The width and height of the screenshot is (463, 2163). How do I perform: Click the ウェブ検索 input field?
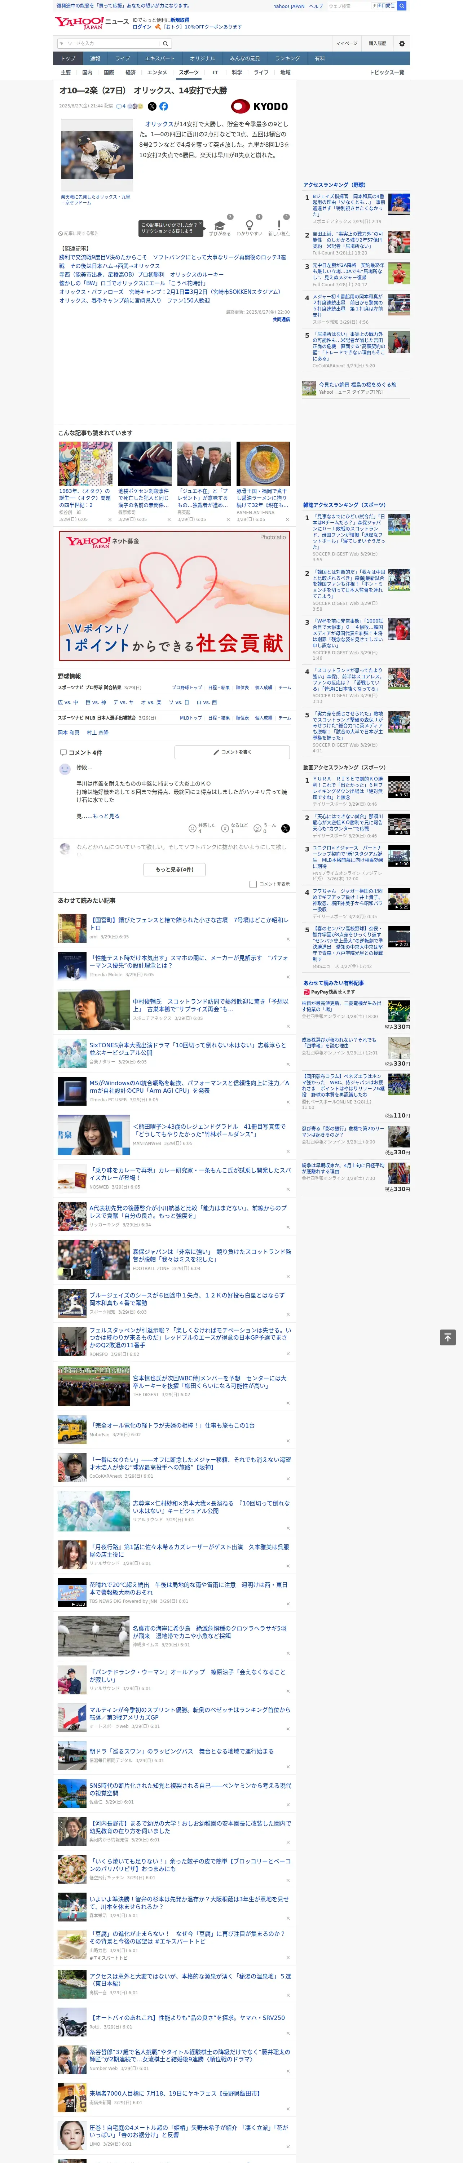(x=349, y=6)
